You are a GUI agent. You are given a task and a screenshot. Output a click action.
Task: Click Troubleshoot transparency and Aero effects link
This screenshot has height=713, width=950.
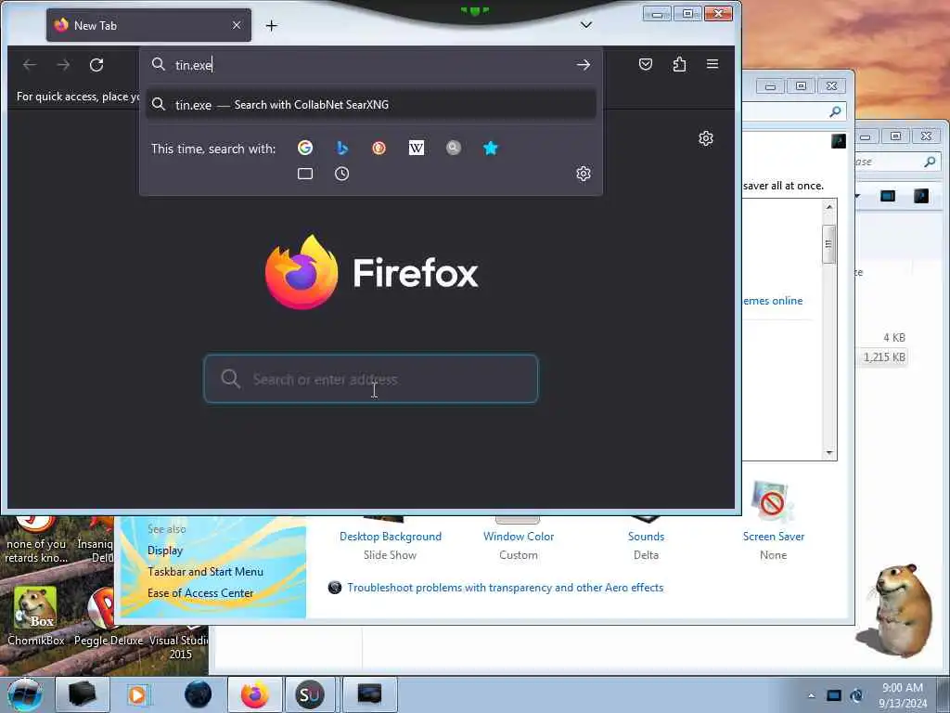(506, 588)
